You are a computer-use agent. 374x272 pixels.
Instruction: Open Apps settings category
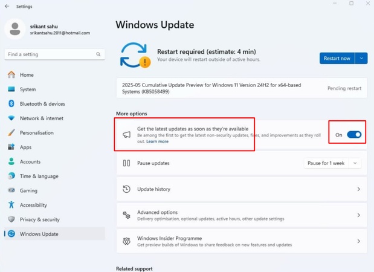click(54, 147)
